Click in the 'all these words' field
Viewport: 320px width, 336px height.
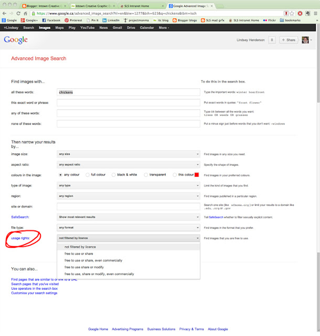[129, 92]
